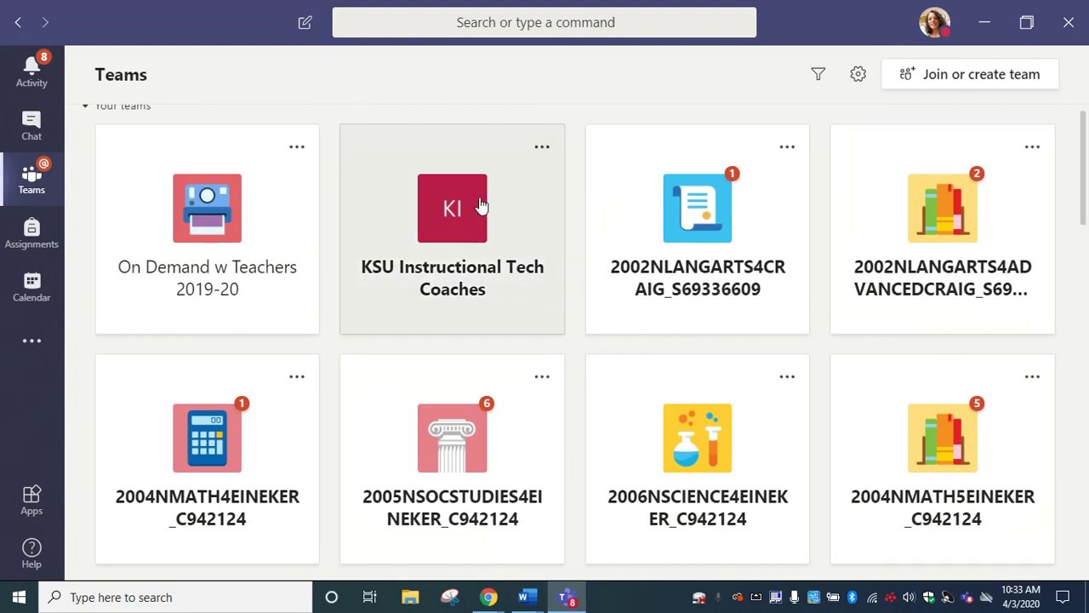
Task: Open Help in sidebar
Action: pyautogui.click(x=31, y=553)
